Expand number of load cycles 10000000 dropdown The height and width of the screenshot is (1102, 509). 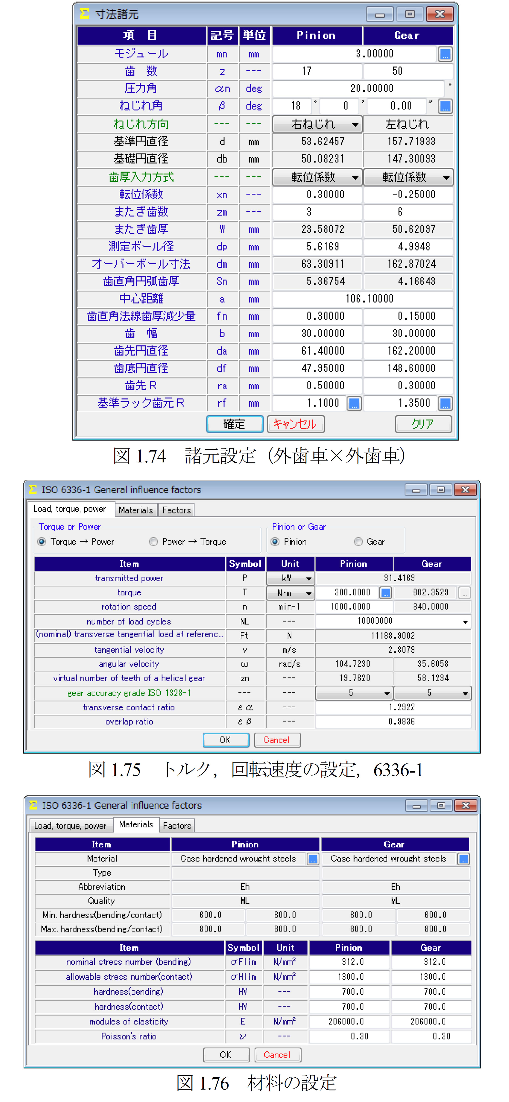(x=465, y=622)
